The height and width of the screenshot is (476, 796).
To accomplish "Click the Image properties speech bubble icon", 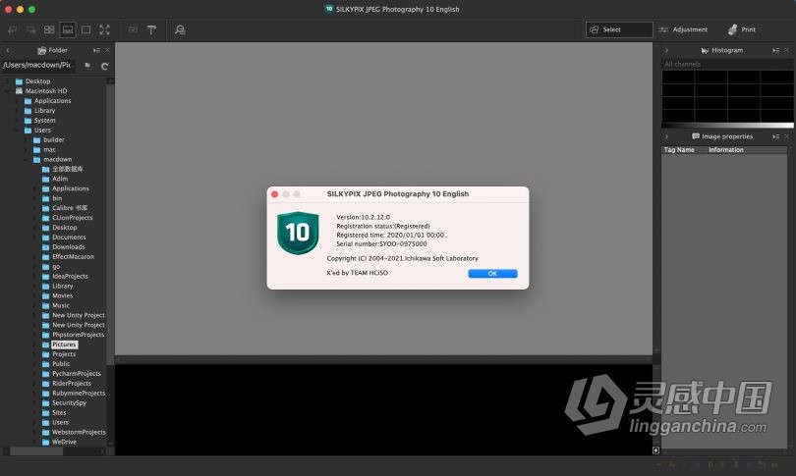I will click(x=696, y=136).
